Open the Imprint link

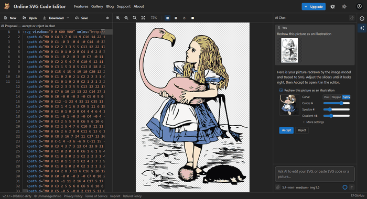115,196
